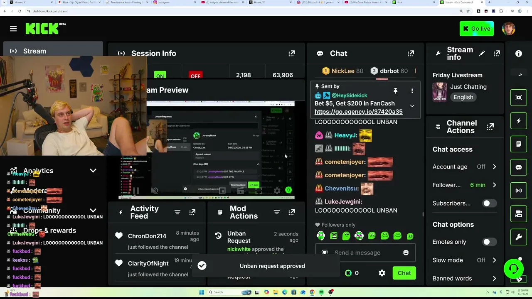The image size is (532, 299).
Task: Click in the Send a message field
Action: coord(365,252)
